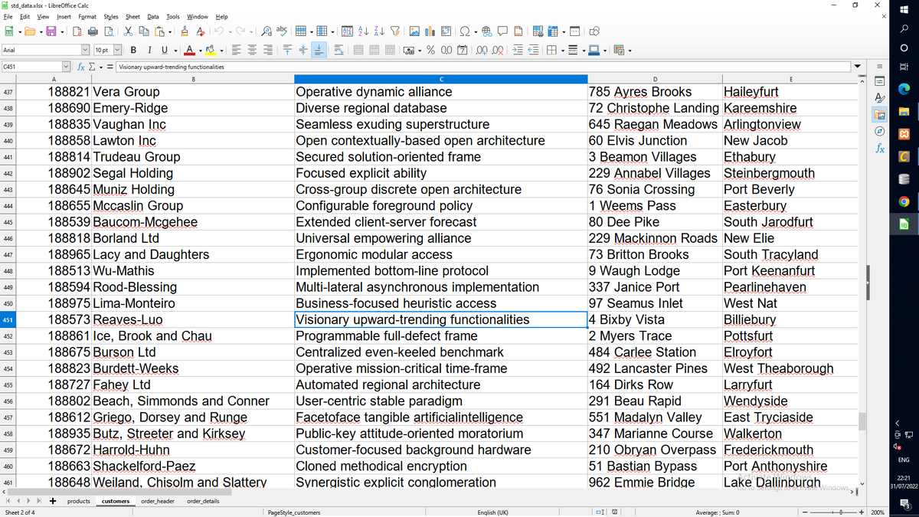The image size is (919, 517).
Task: Toggle Wrap Text
Action: coord(338,51)
